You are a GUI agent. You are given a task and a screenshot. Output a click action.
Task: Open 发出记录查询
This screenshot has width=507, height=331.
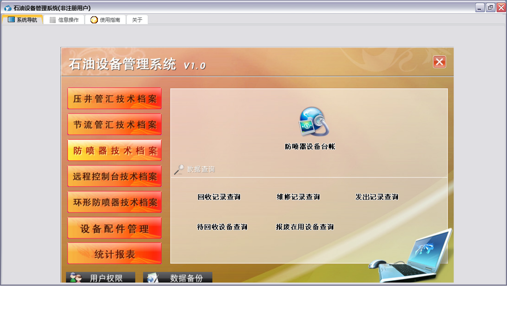[377, 197]
